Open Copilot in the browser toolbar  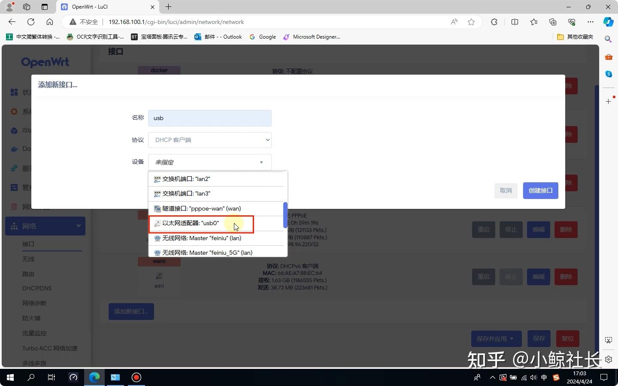[609, 22]
